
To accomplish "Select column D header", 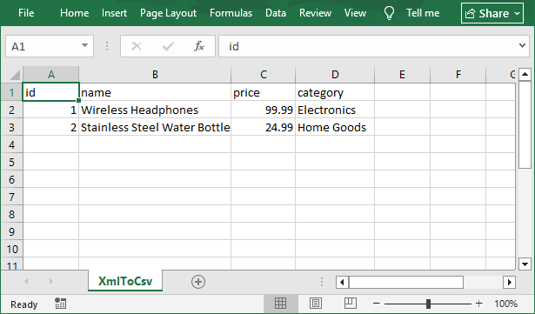I will click(335, 75).
